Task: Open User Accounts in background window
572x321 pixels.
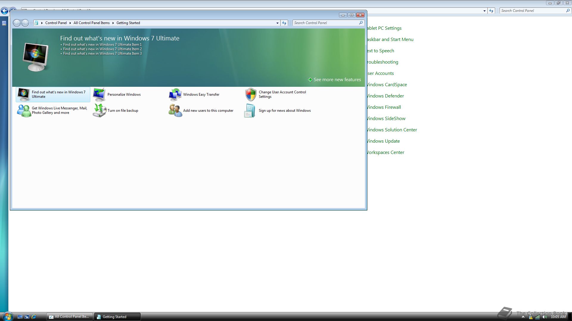Action: point(380,73)
